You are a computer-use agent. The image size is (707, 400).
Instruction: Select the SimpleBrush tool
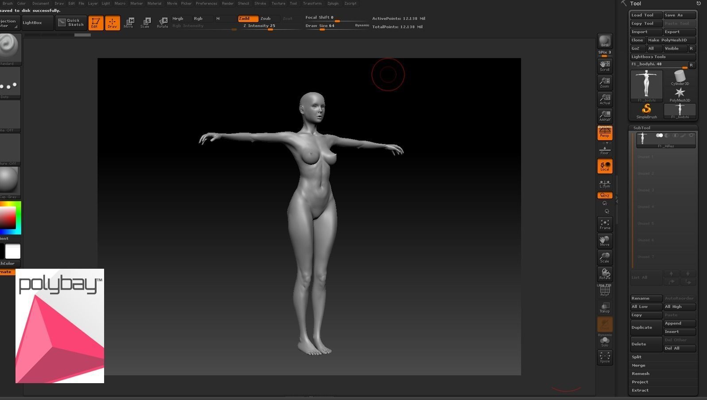tap(646, 111)
